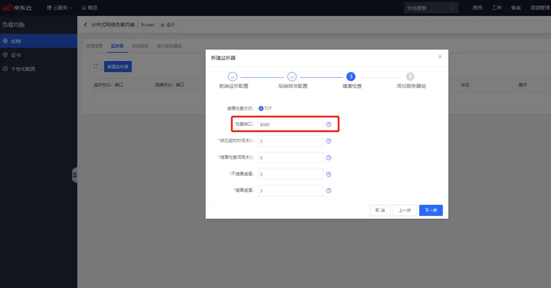Click the 健康检查间隔 input field
Image resolution: width=551 pixels, height=288 pixels.
[x=290, y=158]
